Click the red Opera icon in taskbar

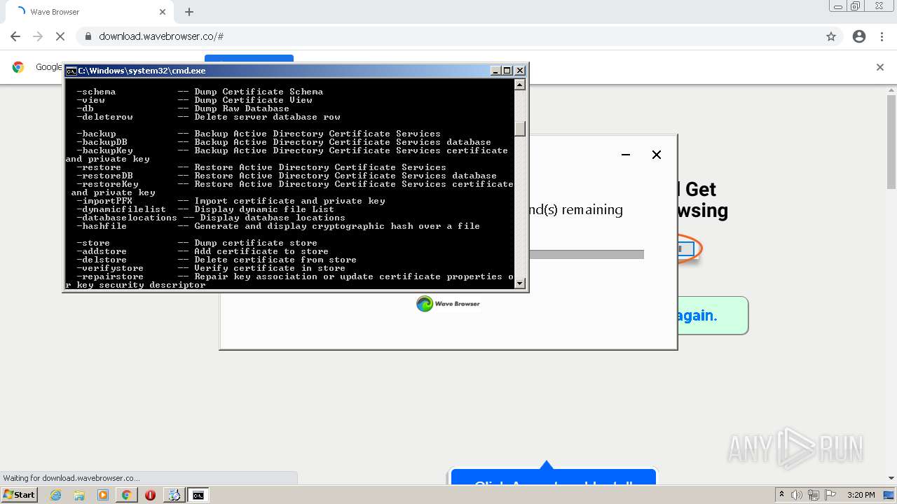pos(150,495)
